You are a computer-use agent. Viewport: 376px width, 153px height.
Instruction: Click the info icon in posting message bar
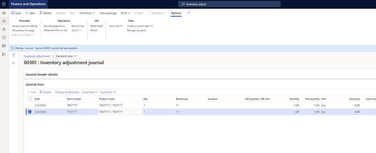point(13,48)
